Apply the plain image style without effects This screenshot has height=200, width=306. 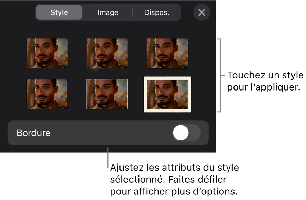coord(47,53)
